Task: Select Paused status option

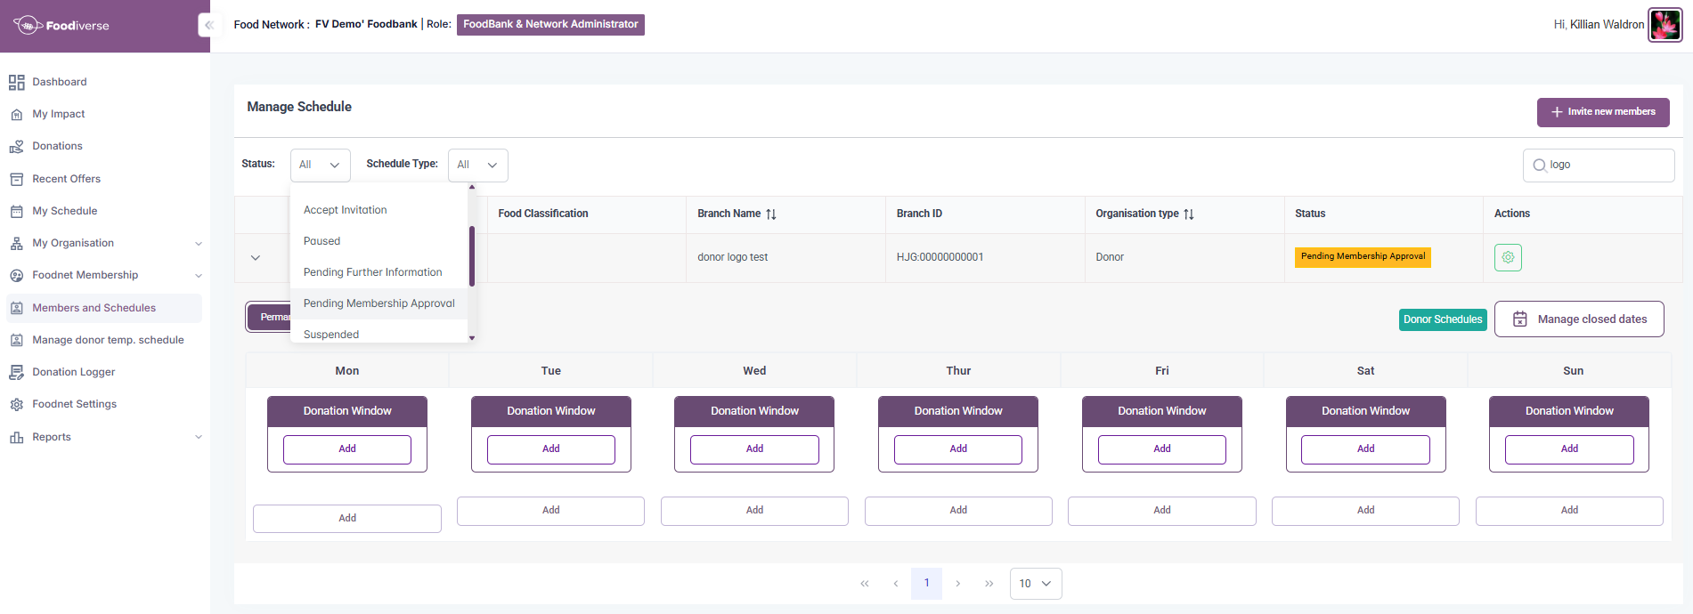Action: click(378, 241)
